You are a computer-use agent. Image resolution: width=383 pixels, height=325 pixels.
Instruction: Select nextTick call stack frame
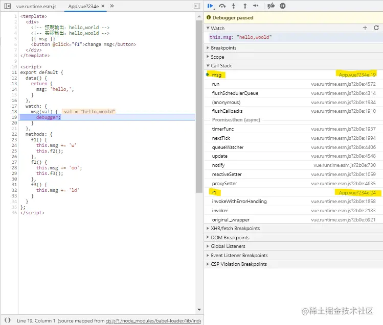coord(294,138)
